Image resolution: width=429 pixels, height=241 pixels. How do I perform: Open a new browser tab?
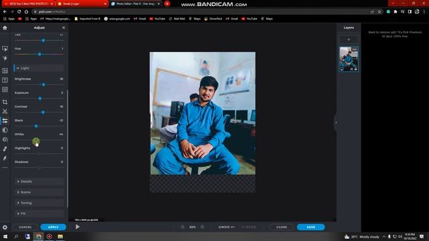coord(167,4)
